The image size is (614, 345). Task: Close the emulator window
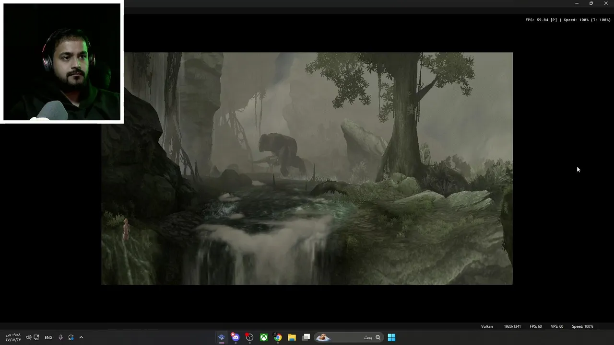606,3
